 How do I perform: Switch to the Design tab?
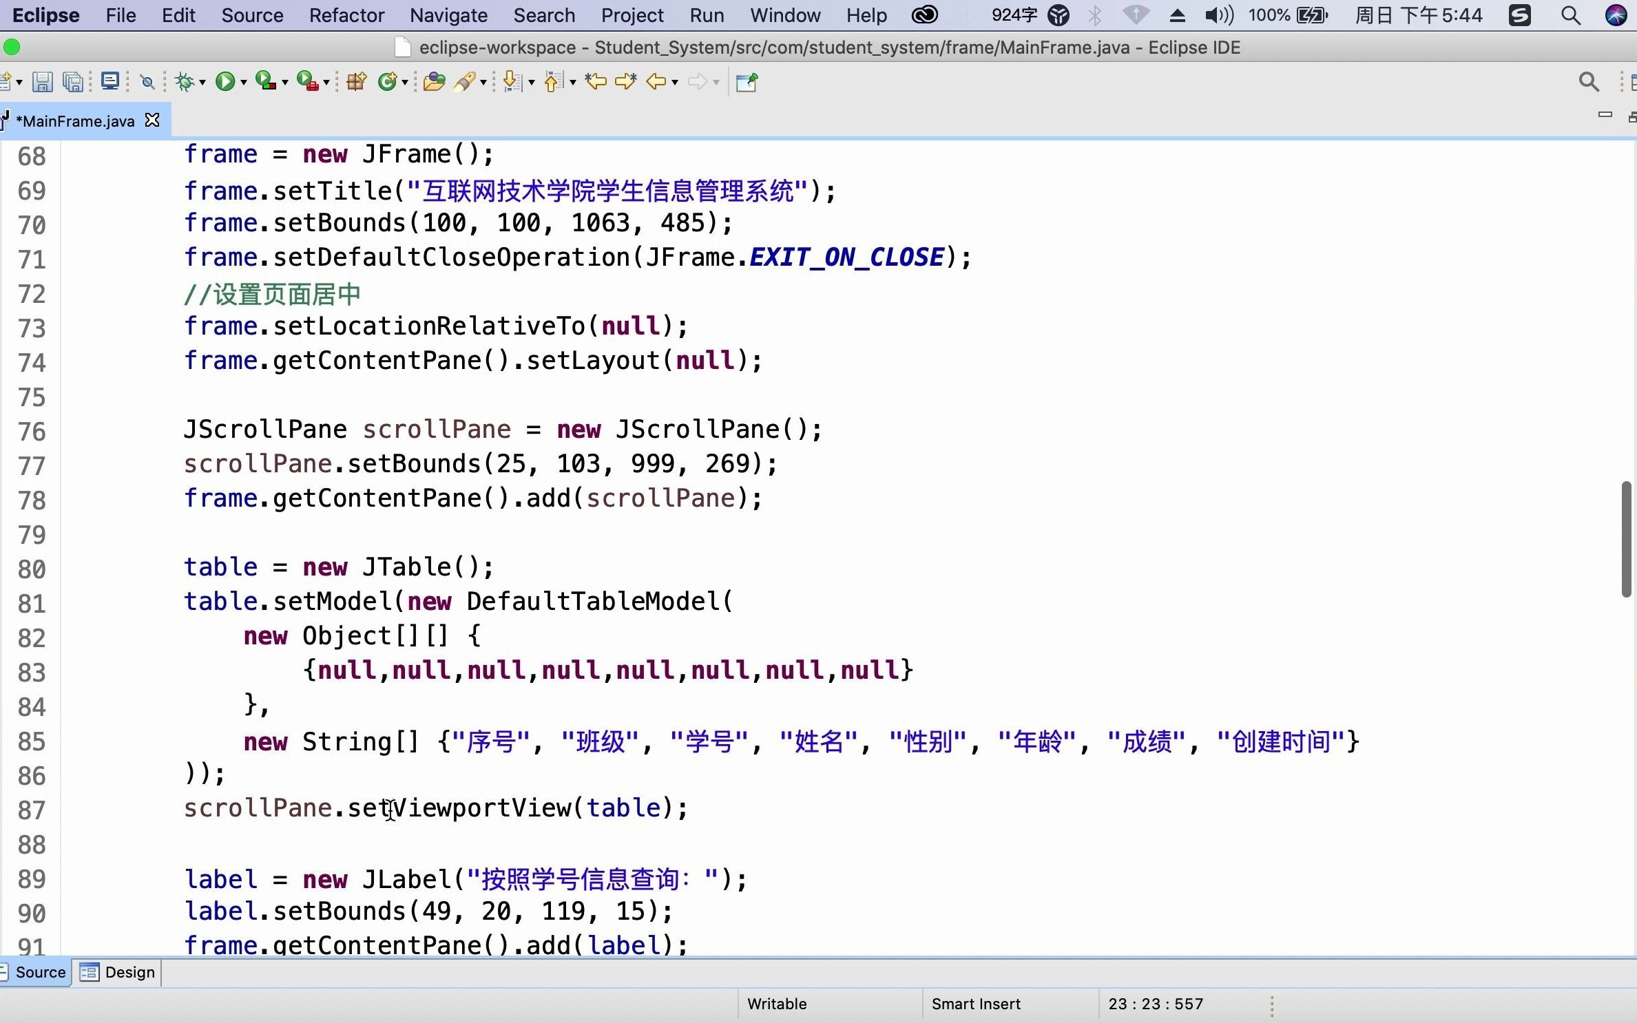tap(118, 972)
